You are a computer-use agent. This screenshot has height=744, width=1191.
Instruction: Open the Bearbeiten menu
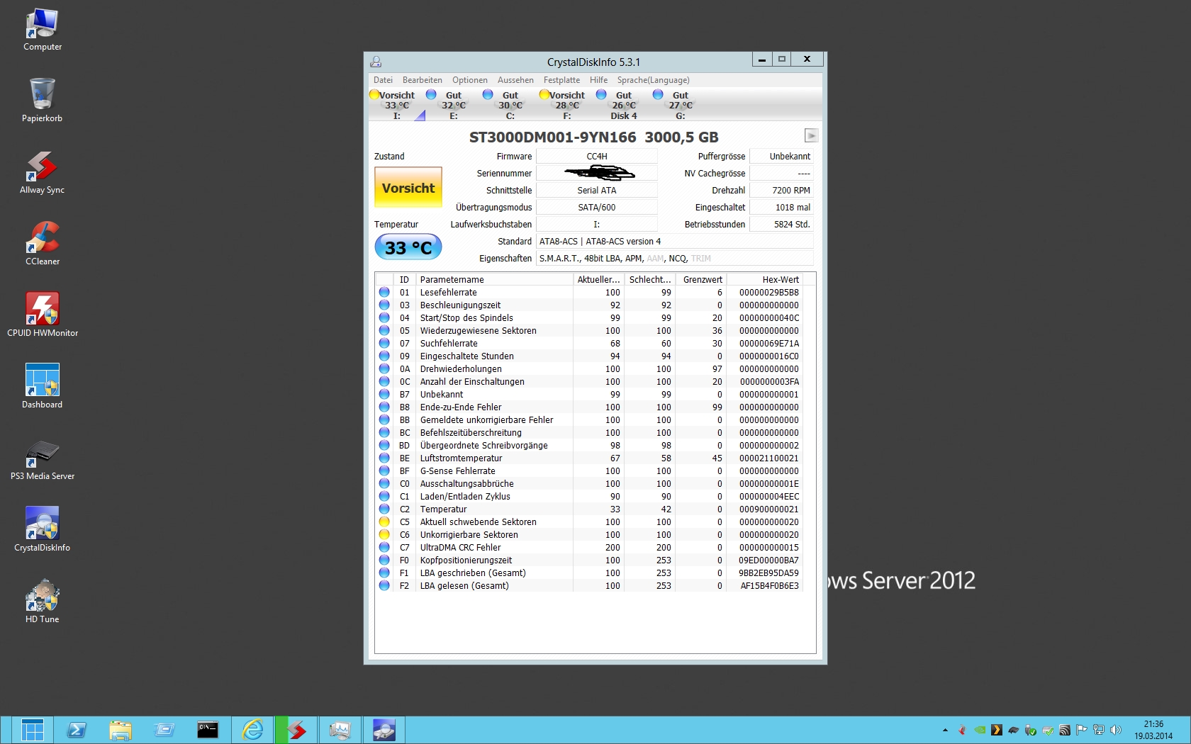pyautogui.click(x=422, y=80)
